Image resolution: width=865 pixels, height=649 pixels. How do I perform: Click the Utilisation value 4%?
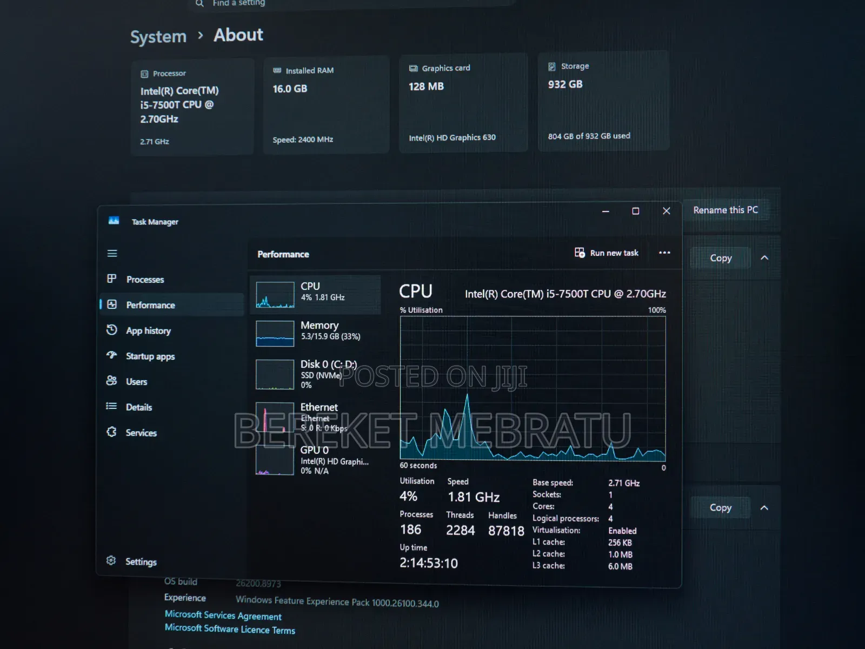point(408,496)
